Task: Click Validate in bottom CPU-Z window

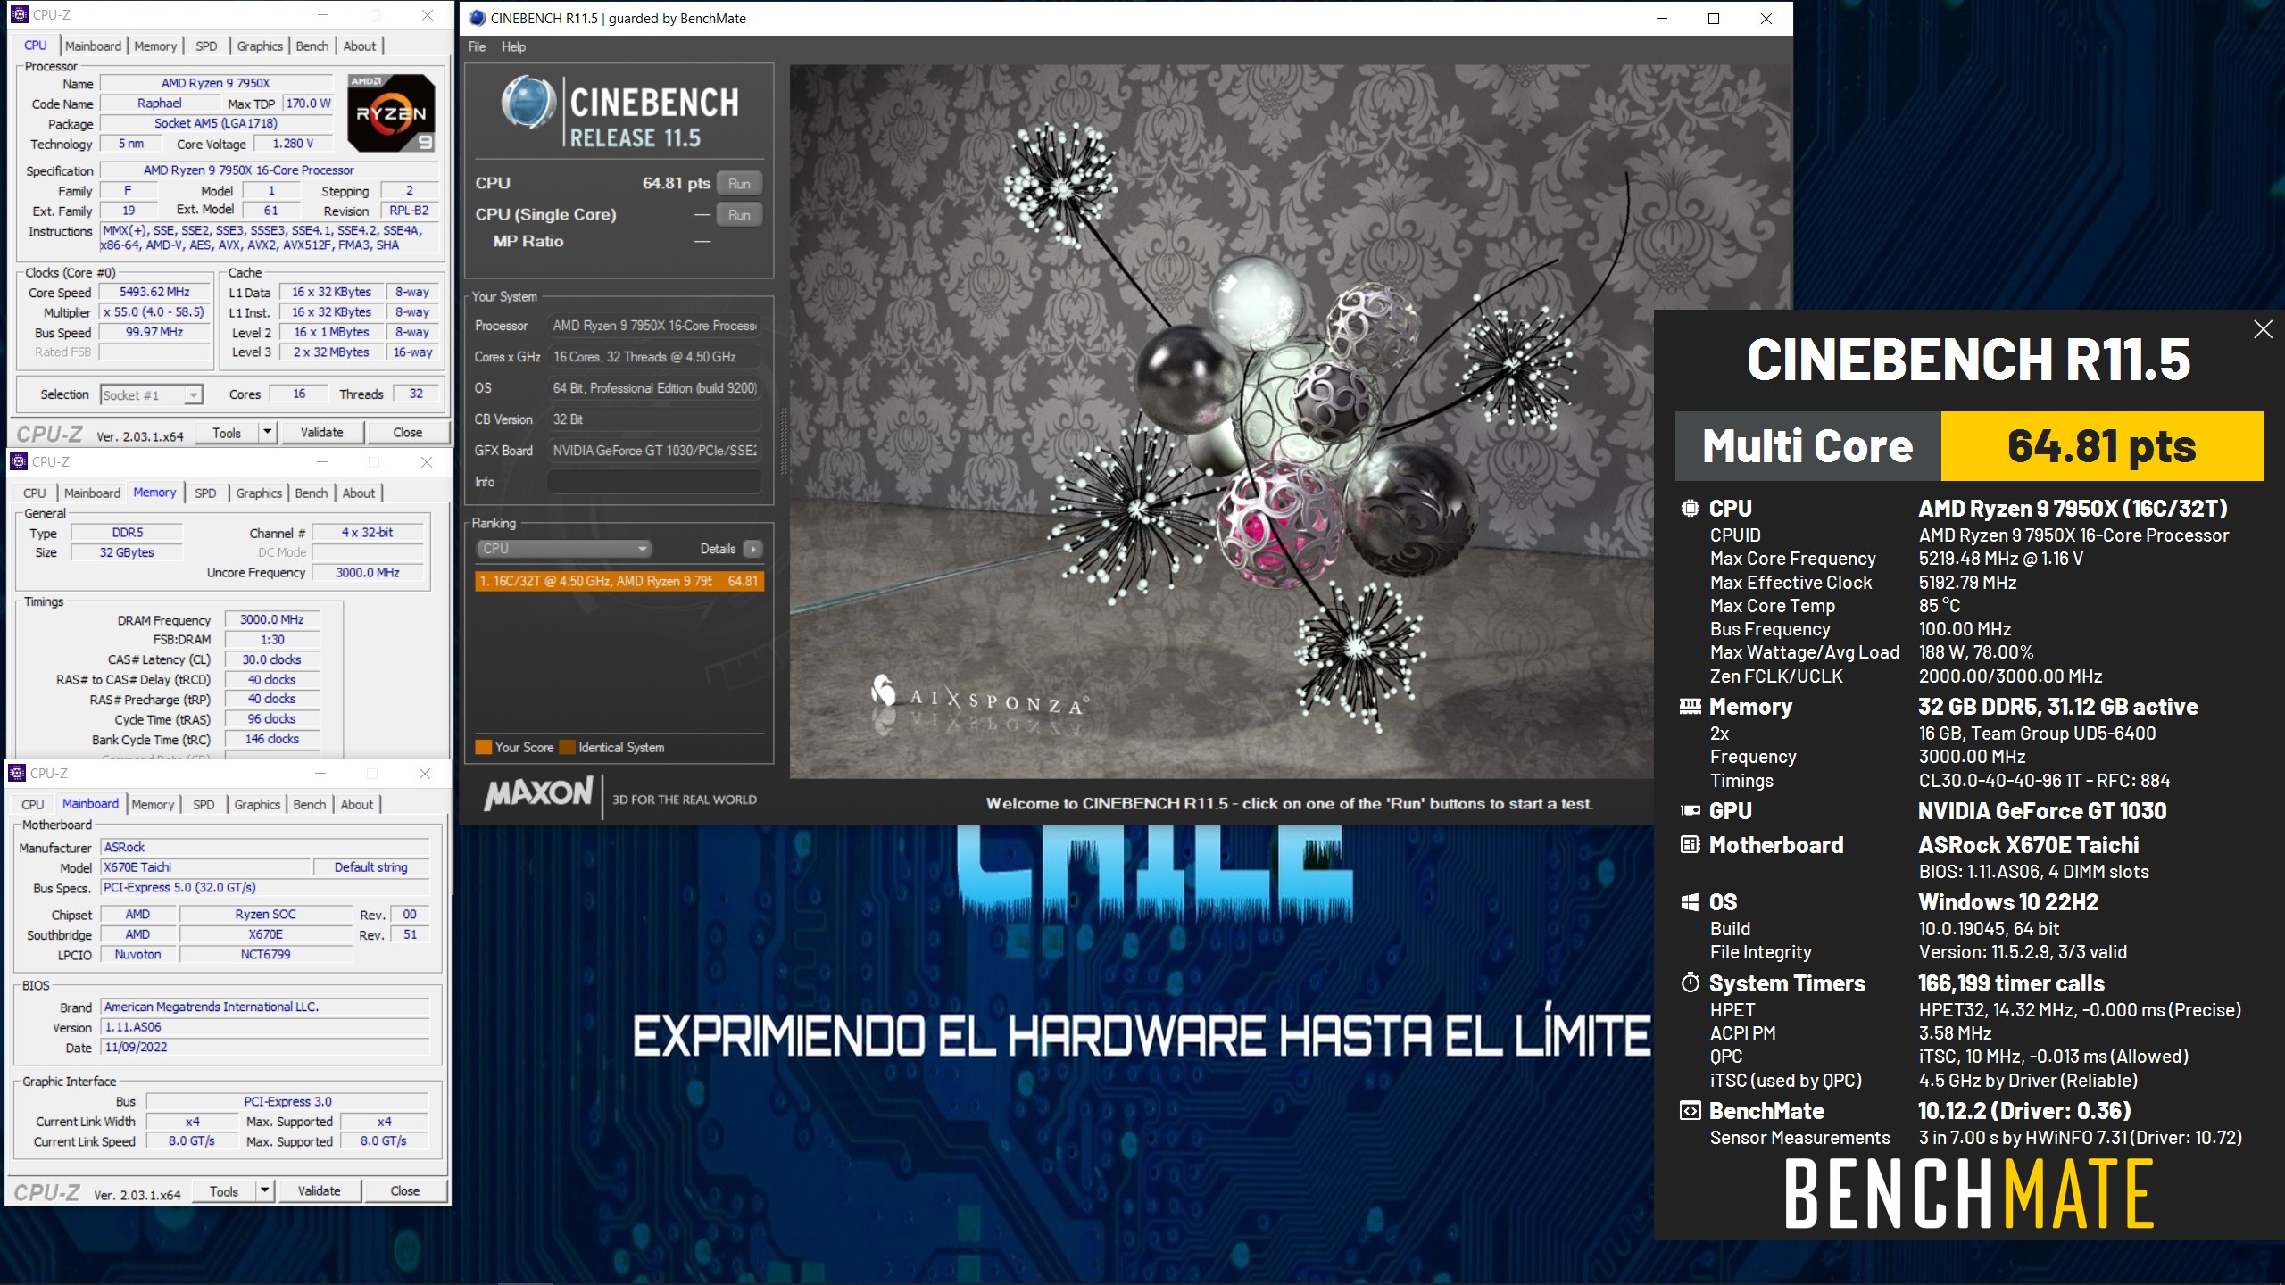Action: 319,1190
